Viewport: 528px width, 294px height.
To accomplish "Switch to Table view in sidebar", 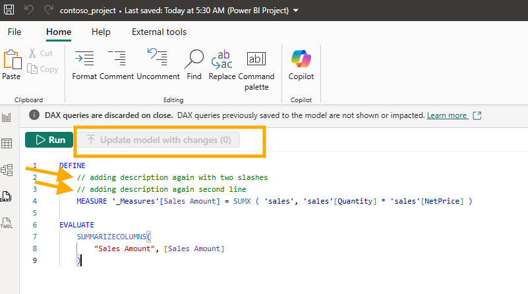I will (7, 144).
